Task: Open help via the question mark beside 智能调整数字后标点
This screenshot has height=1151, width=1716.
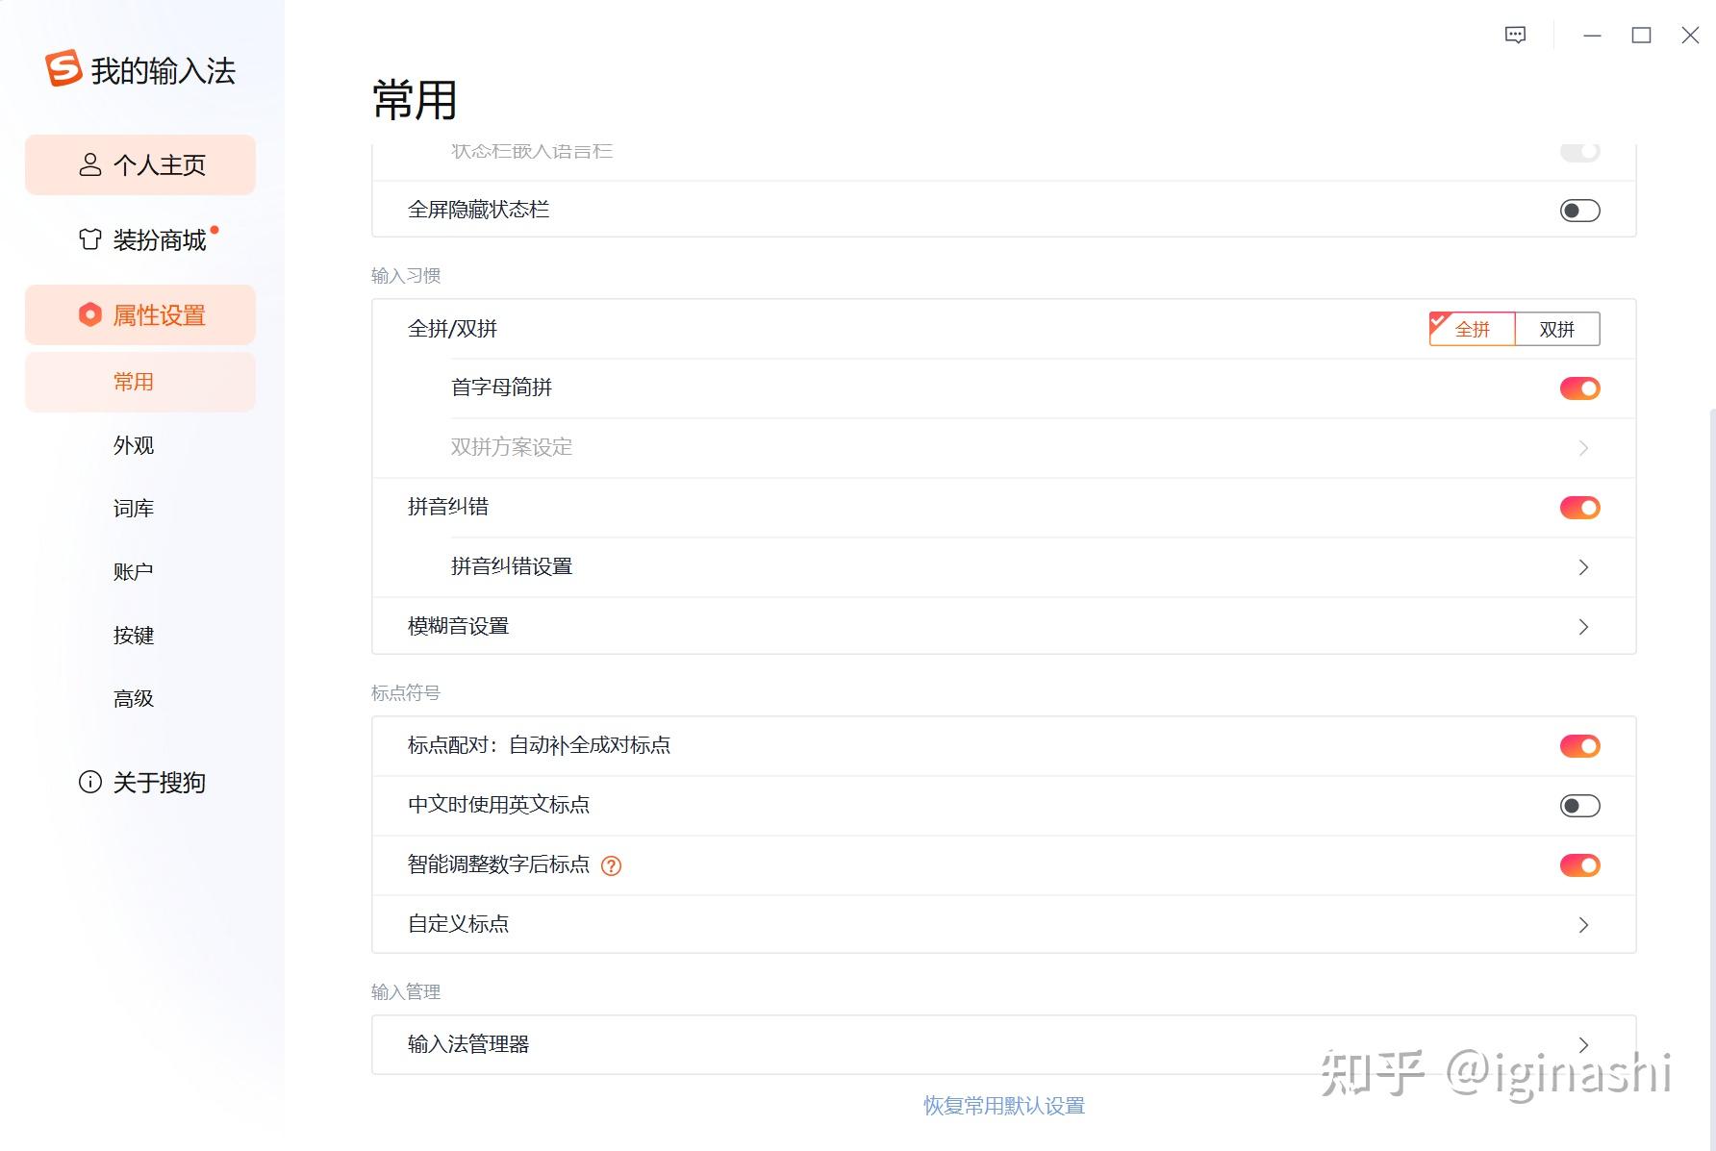Action: (x=613, y=864)
